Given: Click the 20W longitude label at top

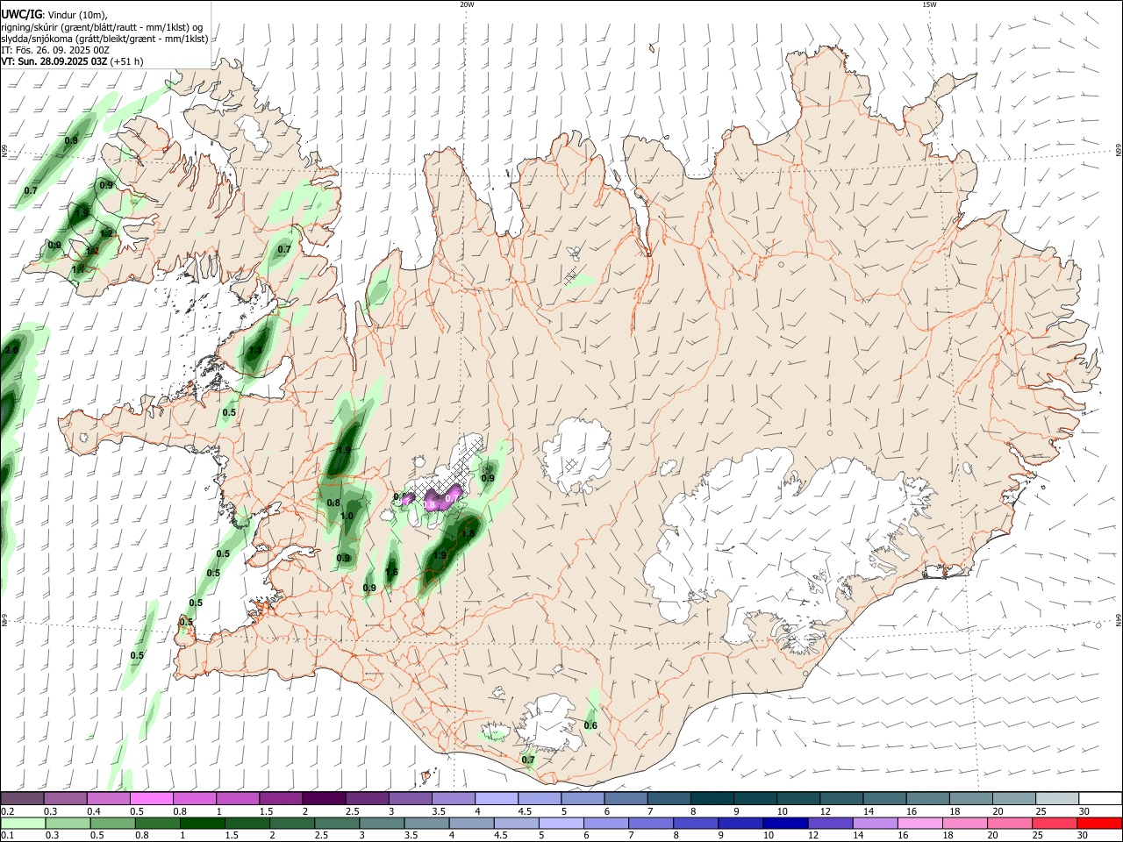Looking at the screenshot, I should 467,4.
